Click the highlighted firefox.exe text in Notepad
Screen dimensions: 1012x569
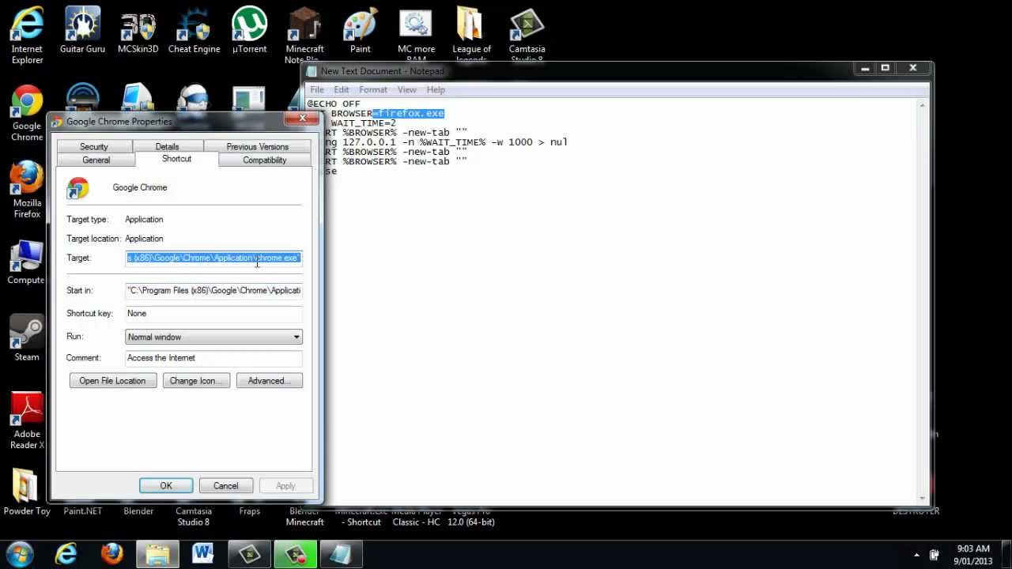point(409,114)
